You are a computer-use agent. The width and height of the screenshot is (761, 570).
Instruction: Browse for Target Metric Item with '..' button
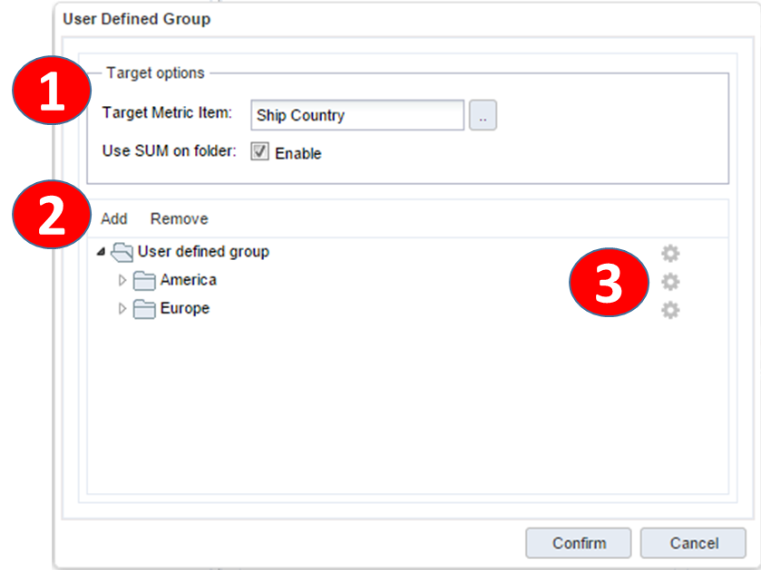[483, 116]
